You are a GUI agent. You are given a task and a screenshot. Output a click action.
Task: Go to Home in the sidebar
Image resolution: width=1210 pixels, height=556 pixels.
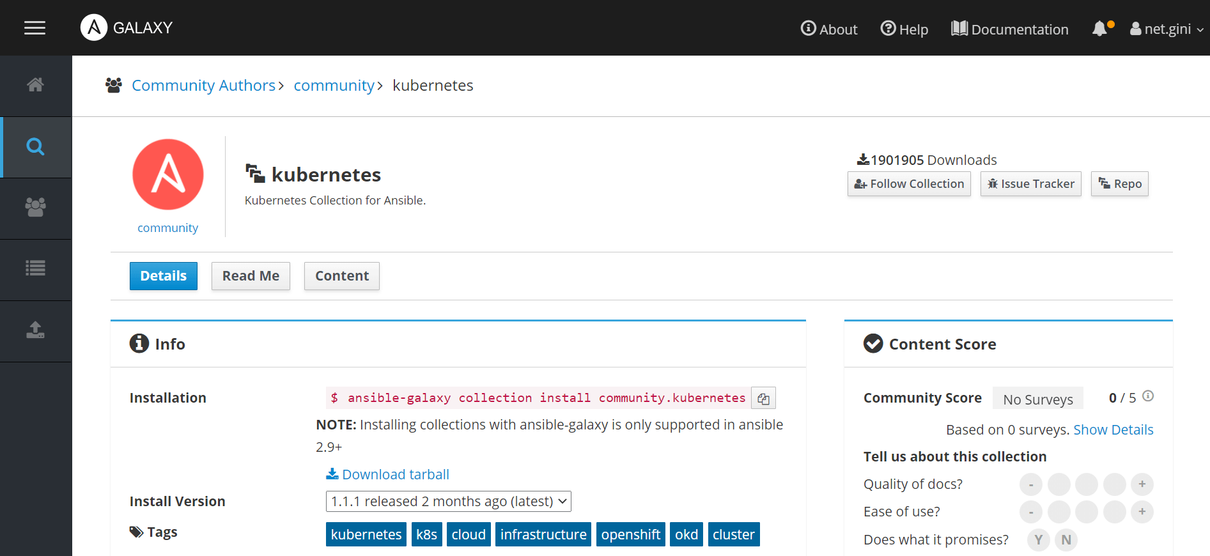(x=35, y=85)
